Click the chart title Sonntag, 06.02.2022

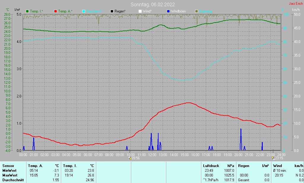153,4
